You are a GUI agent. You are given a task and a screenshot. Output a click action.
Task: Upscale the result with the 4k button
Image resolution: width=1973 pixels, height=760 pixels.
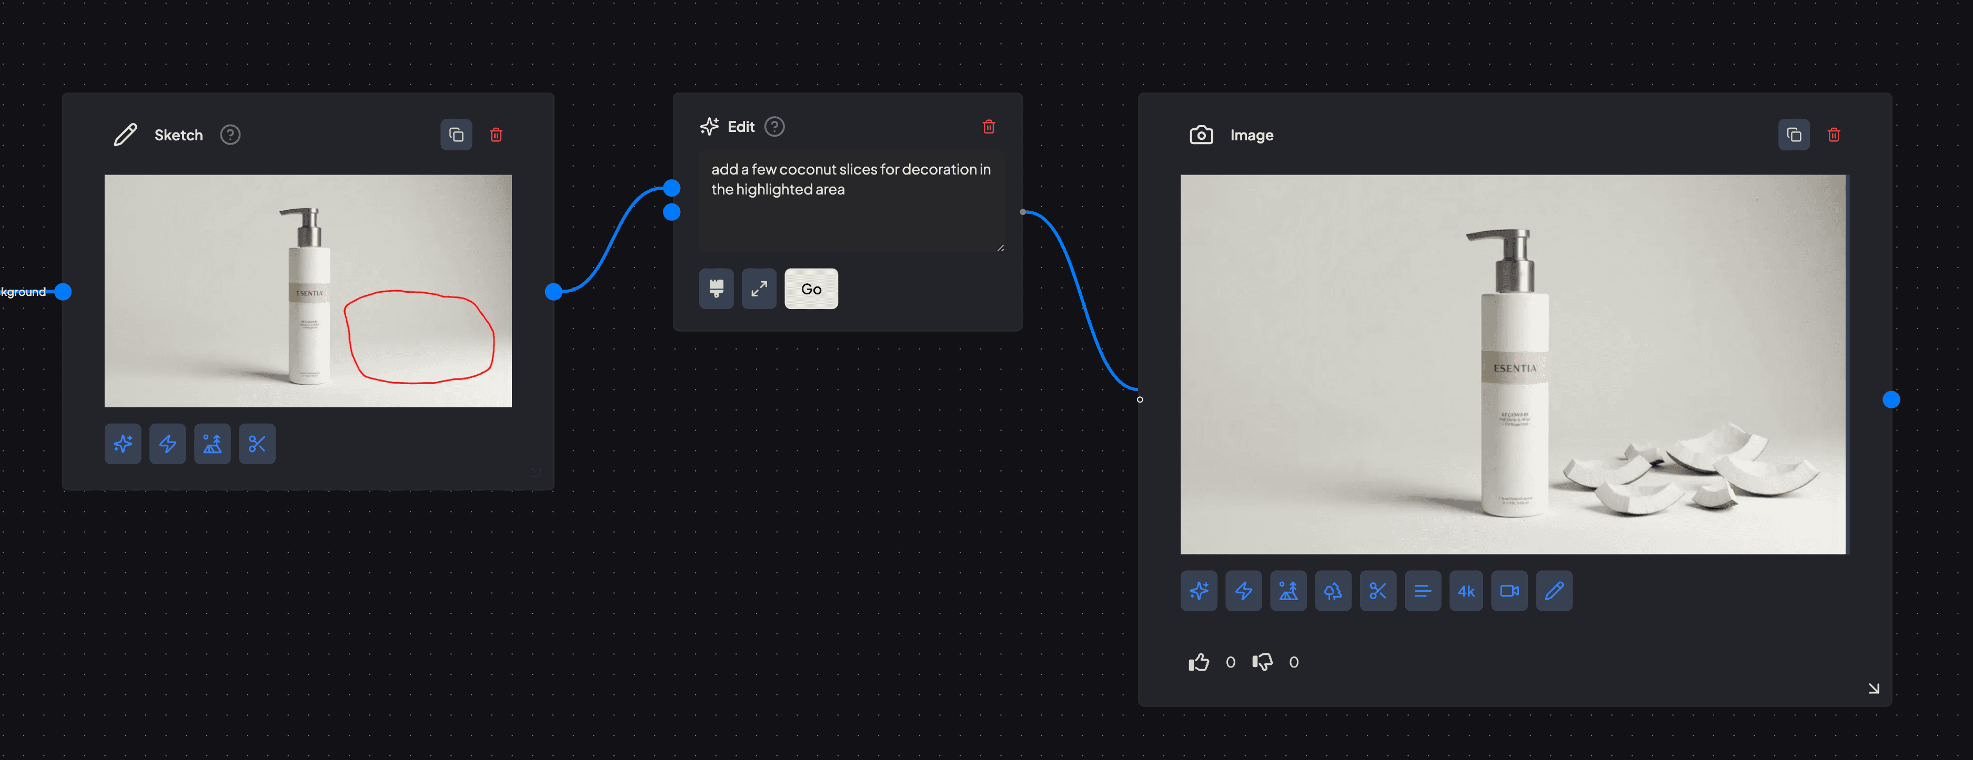click(x=1465, y=591)
